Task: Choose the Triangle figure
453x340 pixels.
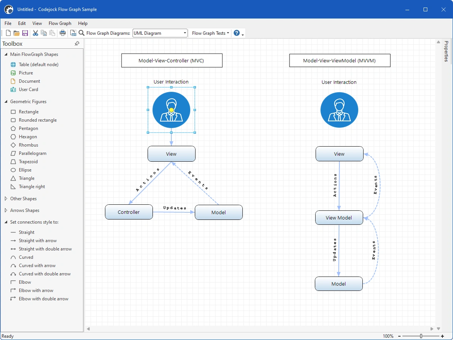Action: [x=26, y=178]
